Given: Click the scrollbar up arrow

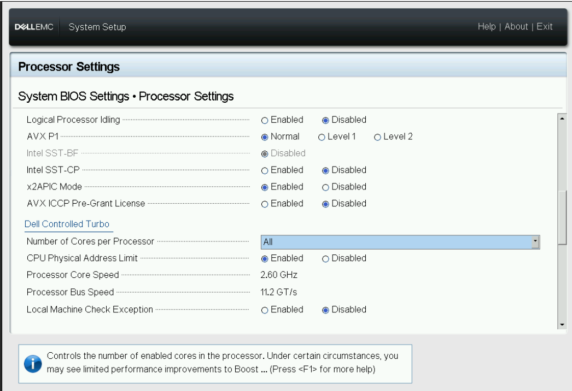Looking at the screenshot, I should coord(562,119).
